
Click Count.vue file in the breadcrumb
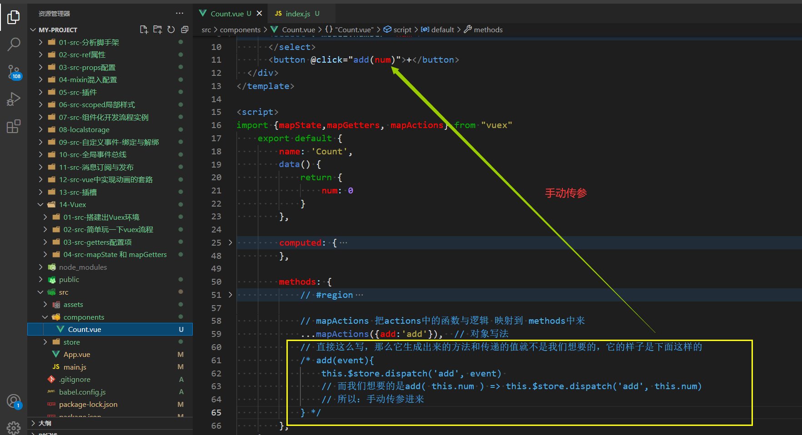pos(293,30)
